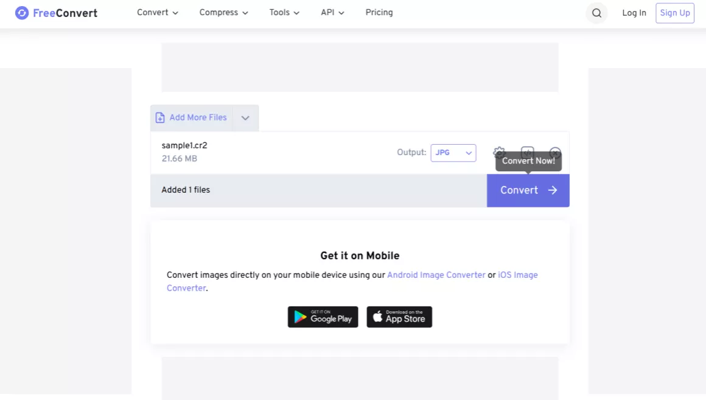Expand the Convert menu
Screen dimensions: 706x400
tap(158, 12)
